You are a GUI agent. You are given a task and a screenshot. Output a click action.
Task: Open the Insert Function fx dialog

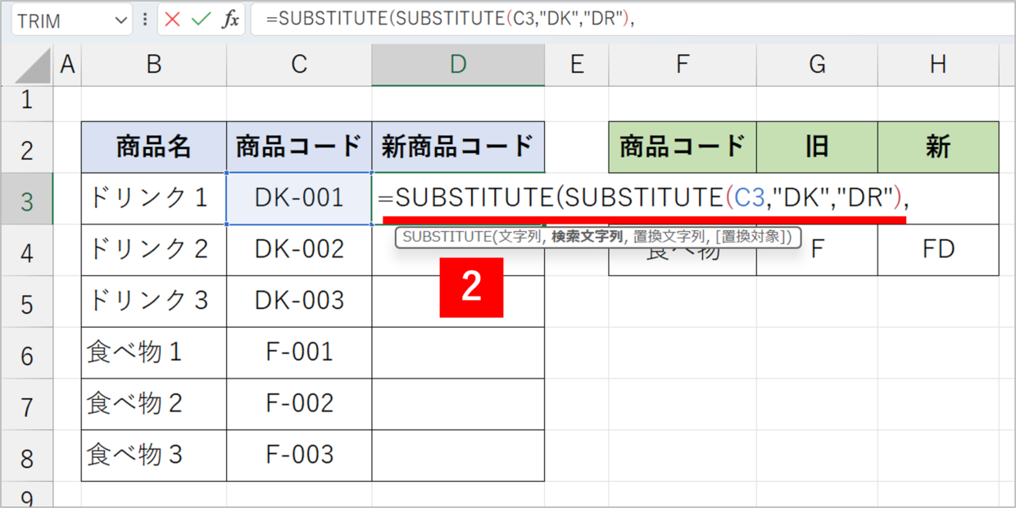point(230,20)
